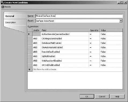Select the row header for XPCmdShellEnabled
Image resolution: width=128 pixels, height=102 pixels.
[30, 65]
